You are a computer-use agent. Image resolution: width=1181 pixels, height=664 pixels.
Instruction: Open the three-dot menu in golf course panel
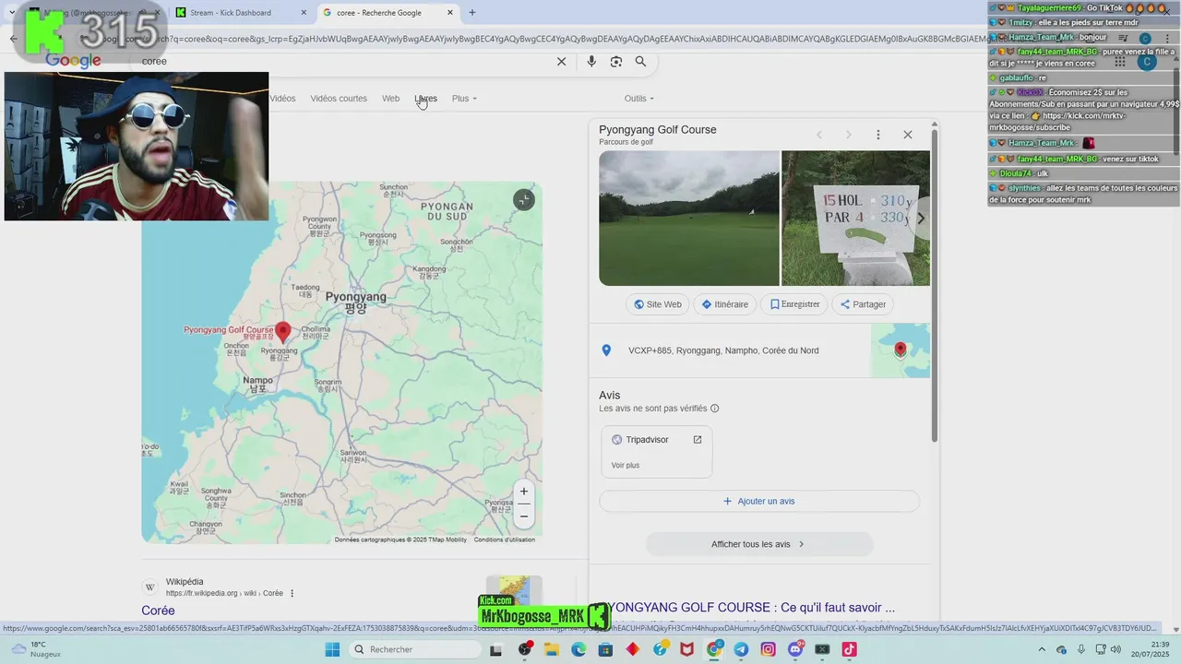pyautogui.click(x=878, y=135)
